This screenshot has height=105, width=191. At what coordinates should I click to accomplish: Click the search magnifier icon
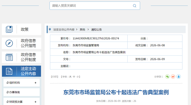point(135,6)
